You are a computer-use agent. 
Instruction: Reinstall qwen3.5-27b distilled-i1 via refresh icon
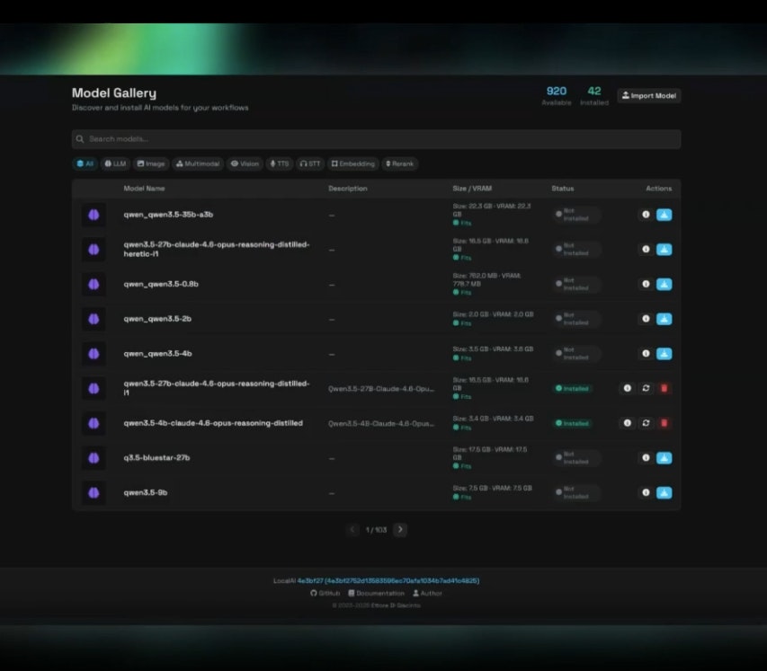tap(646, 388)
